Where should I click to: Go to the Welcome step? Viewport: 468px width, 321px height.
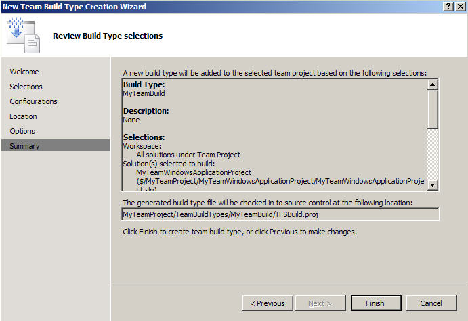tap(24, 72)
